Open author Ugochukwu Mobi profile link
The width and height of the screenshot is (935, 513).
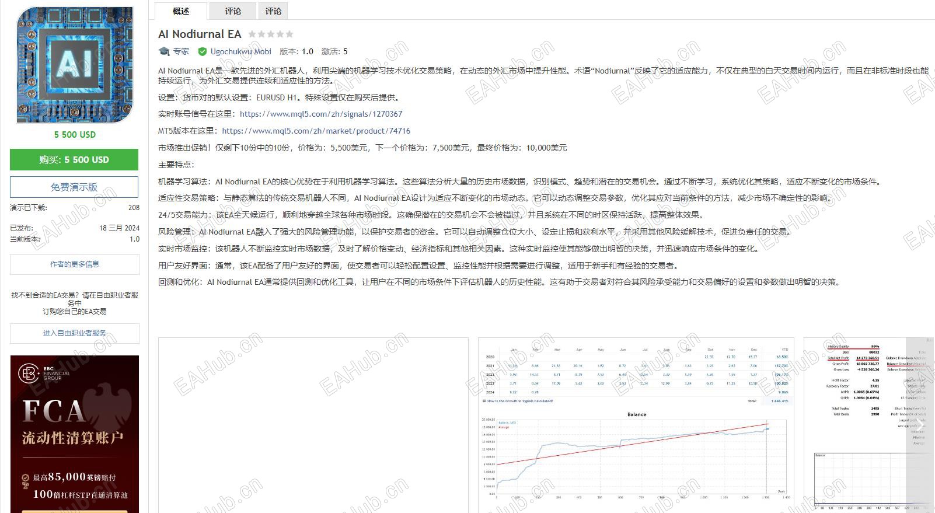pos(240,51)
